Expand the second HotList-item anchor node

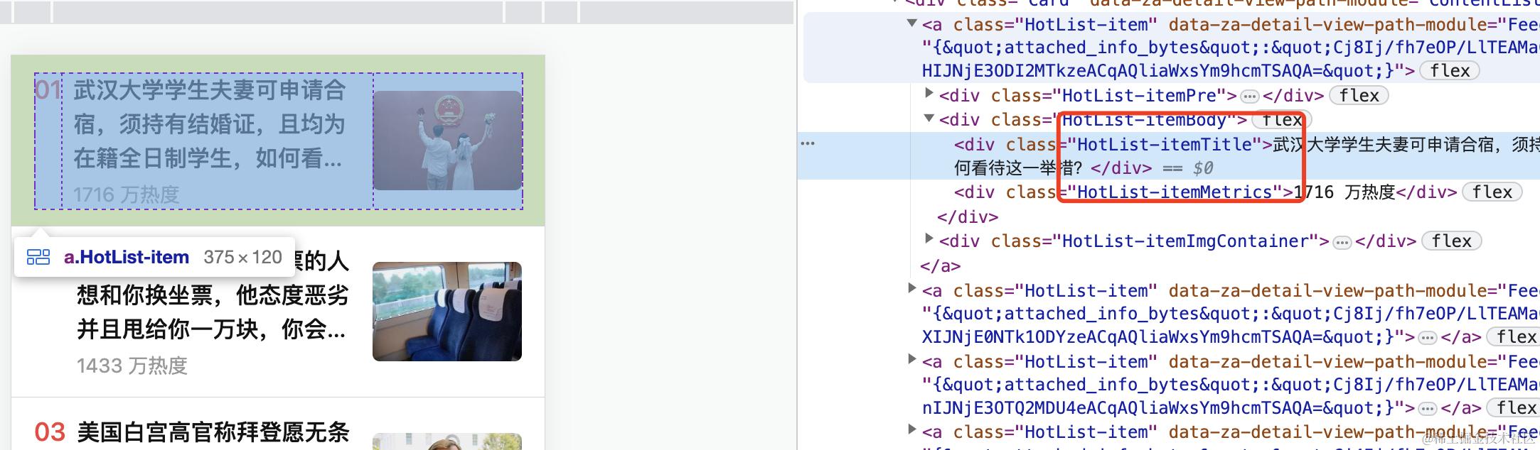911,288
